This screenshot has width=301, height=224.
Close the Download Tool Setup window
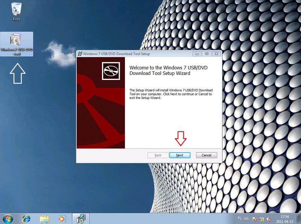click(x=216, y=54)
